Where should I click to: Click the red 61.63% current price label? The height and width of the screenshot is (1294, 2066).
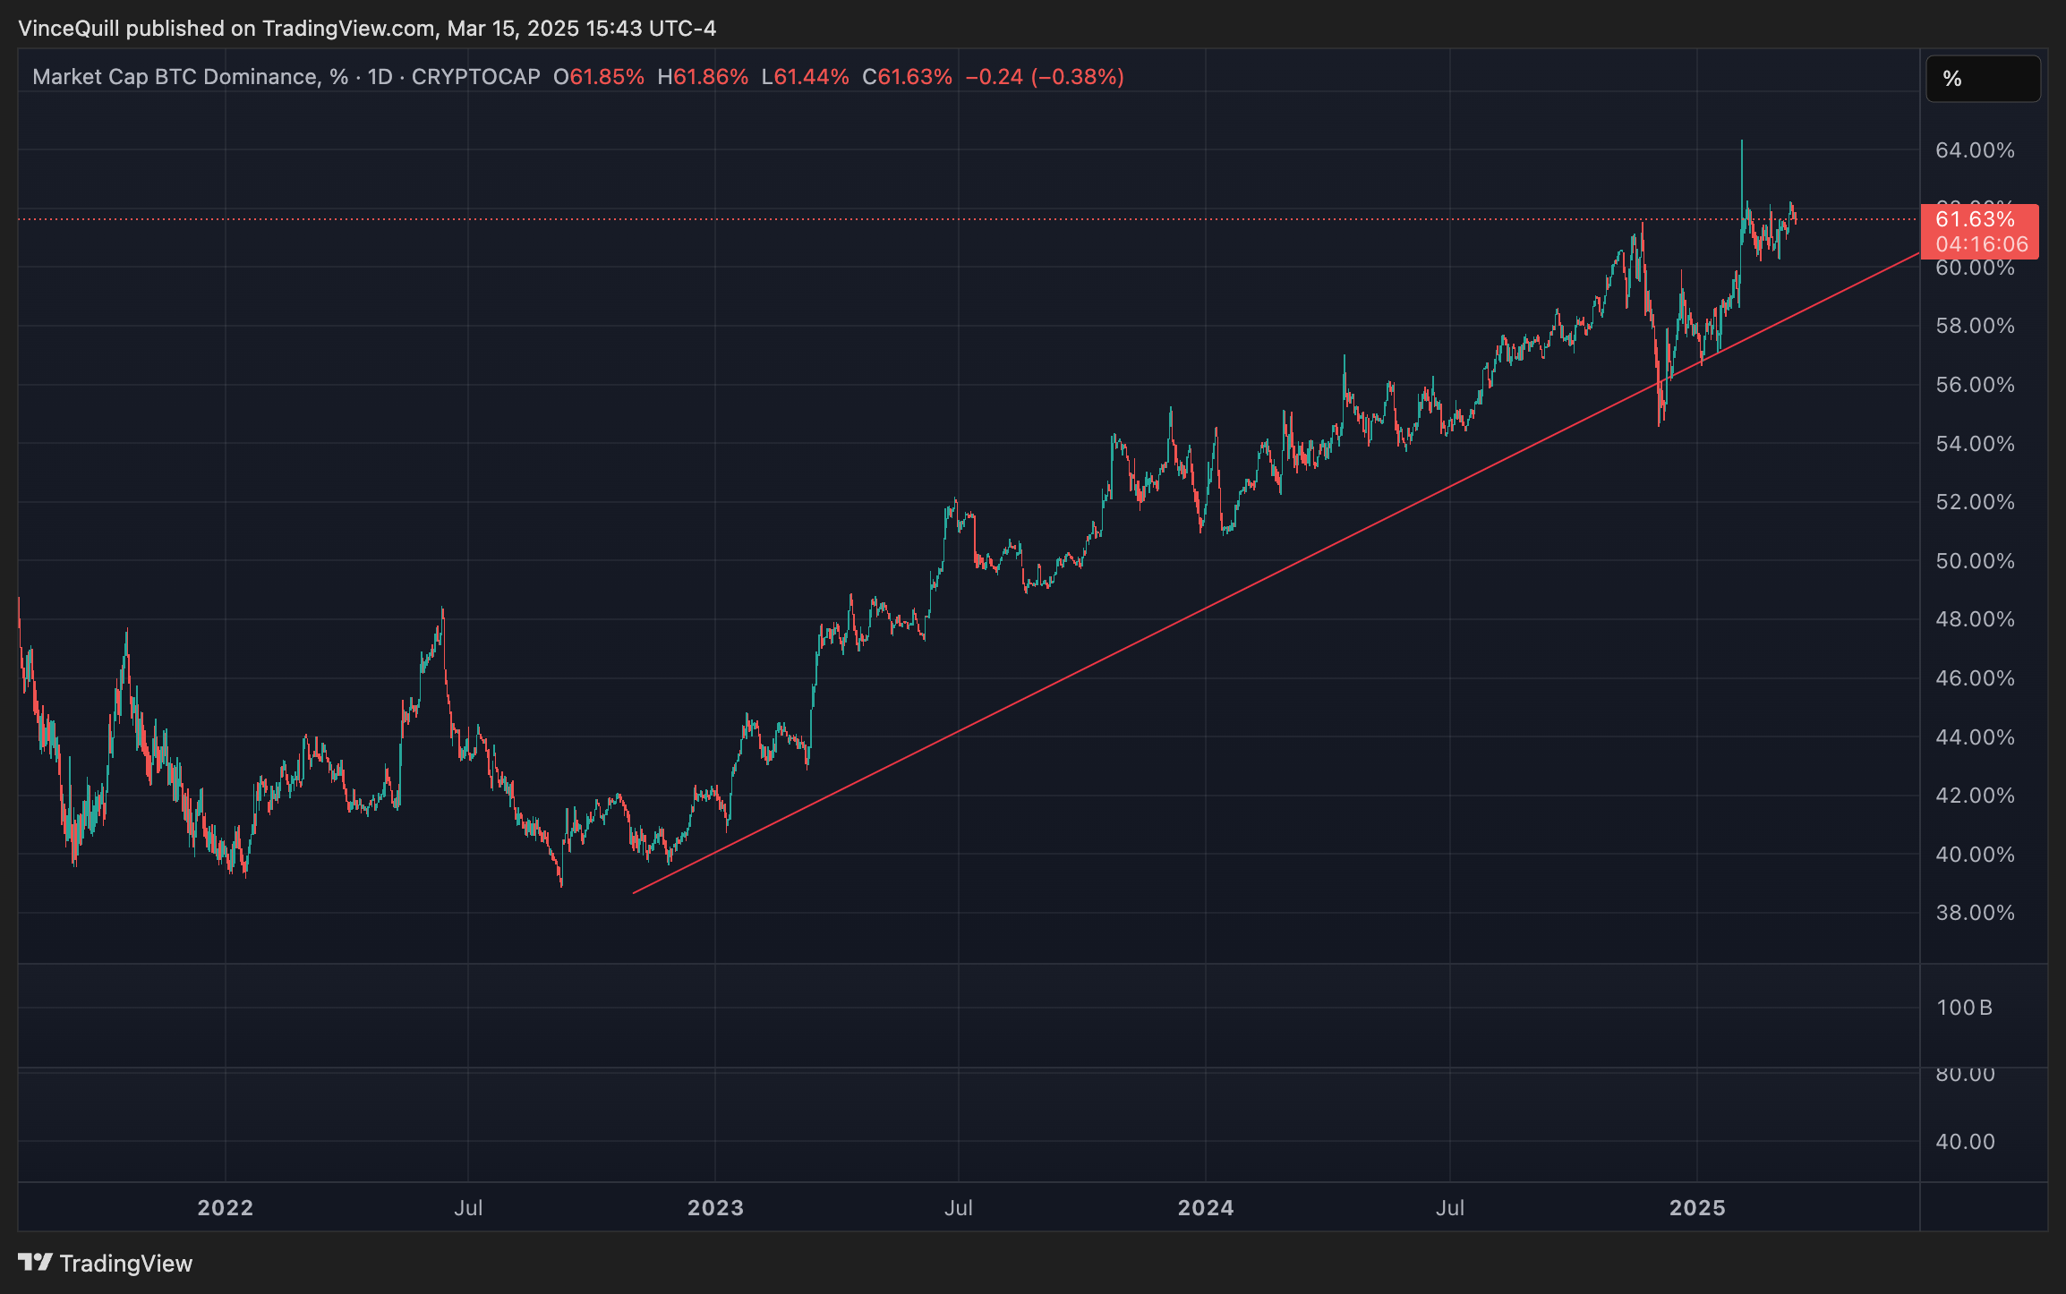point(1975,219)
